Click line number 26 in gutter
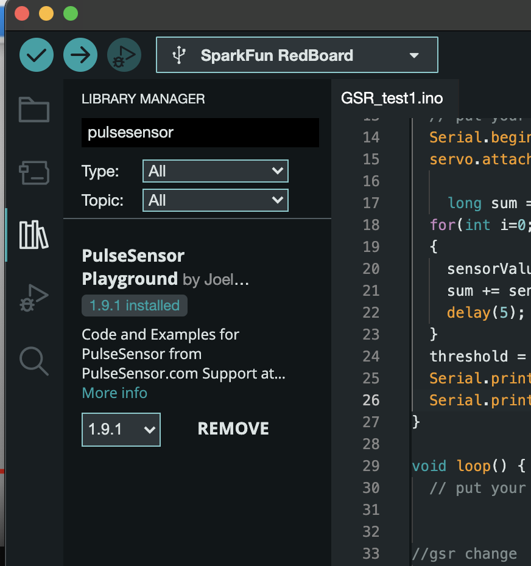This screenshot has width=531, height=566. [371, 400]
